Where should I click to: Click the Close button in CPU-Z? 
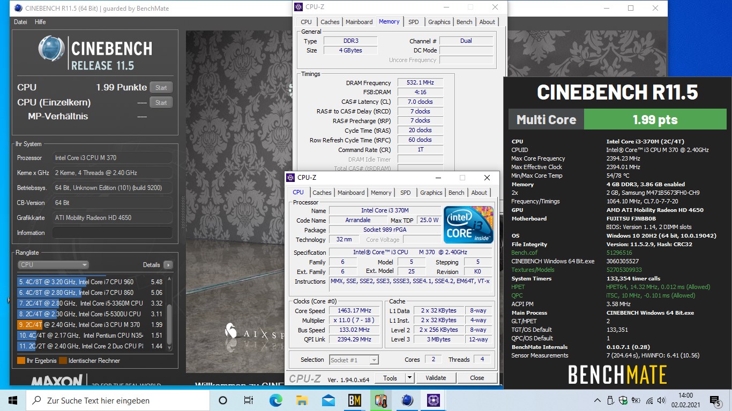coord(477,378)
